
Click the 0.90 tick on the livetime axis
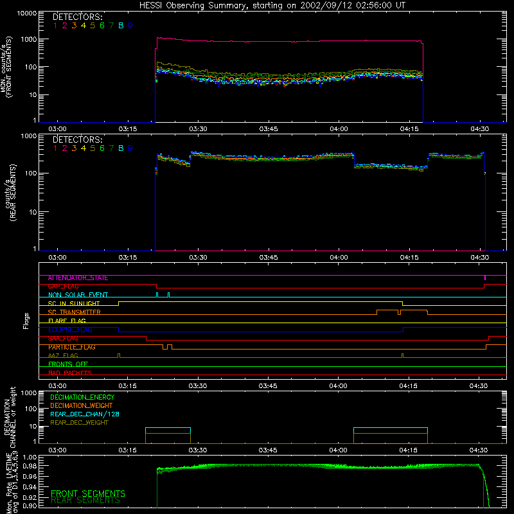(x=30, y=506)
